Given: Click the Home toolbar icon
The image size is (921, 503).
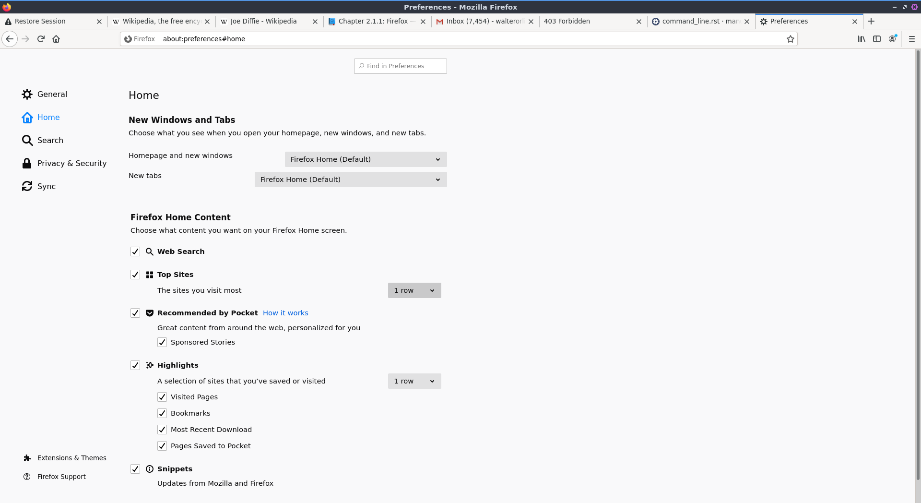Looking at the screenshot, I should 56,39.
